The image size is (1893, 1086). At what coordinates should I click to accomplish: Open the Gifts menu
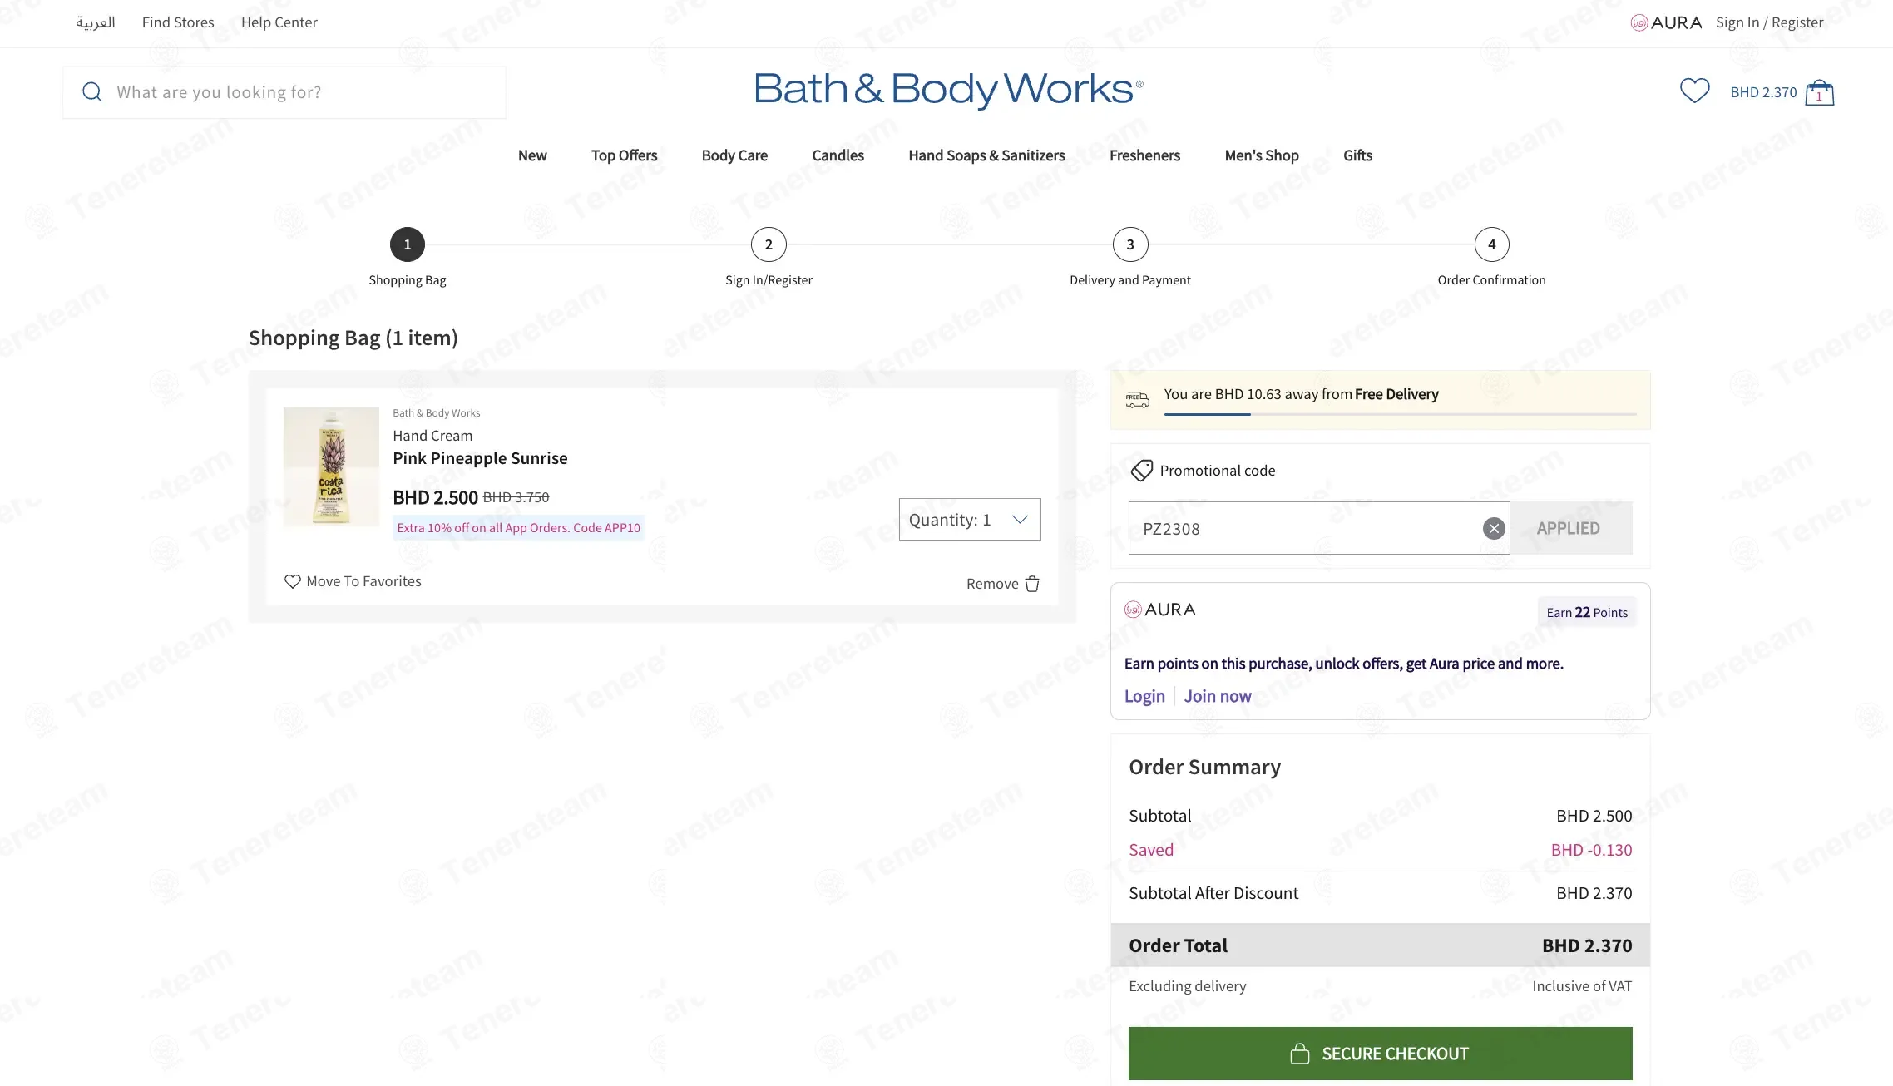point(1357,155)
